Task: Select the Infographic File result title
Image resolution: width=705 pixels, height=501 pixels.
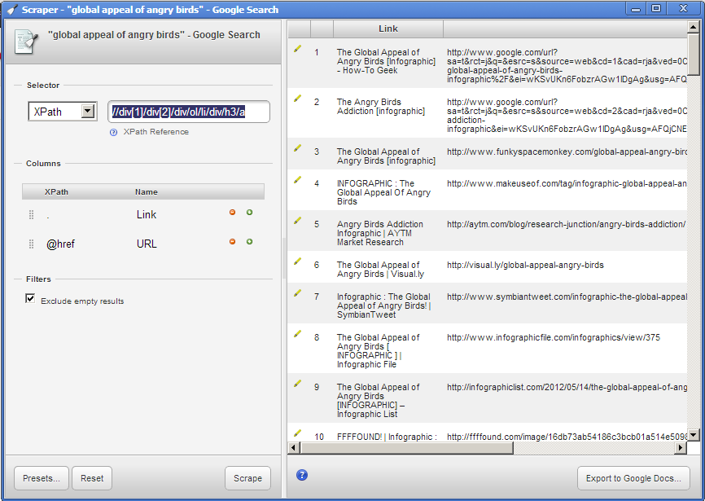Action: [378, 351]
